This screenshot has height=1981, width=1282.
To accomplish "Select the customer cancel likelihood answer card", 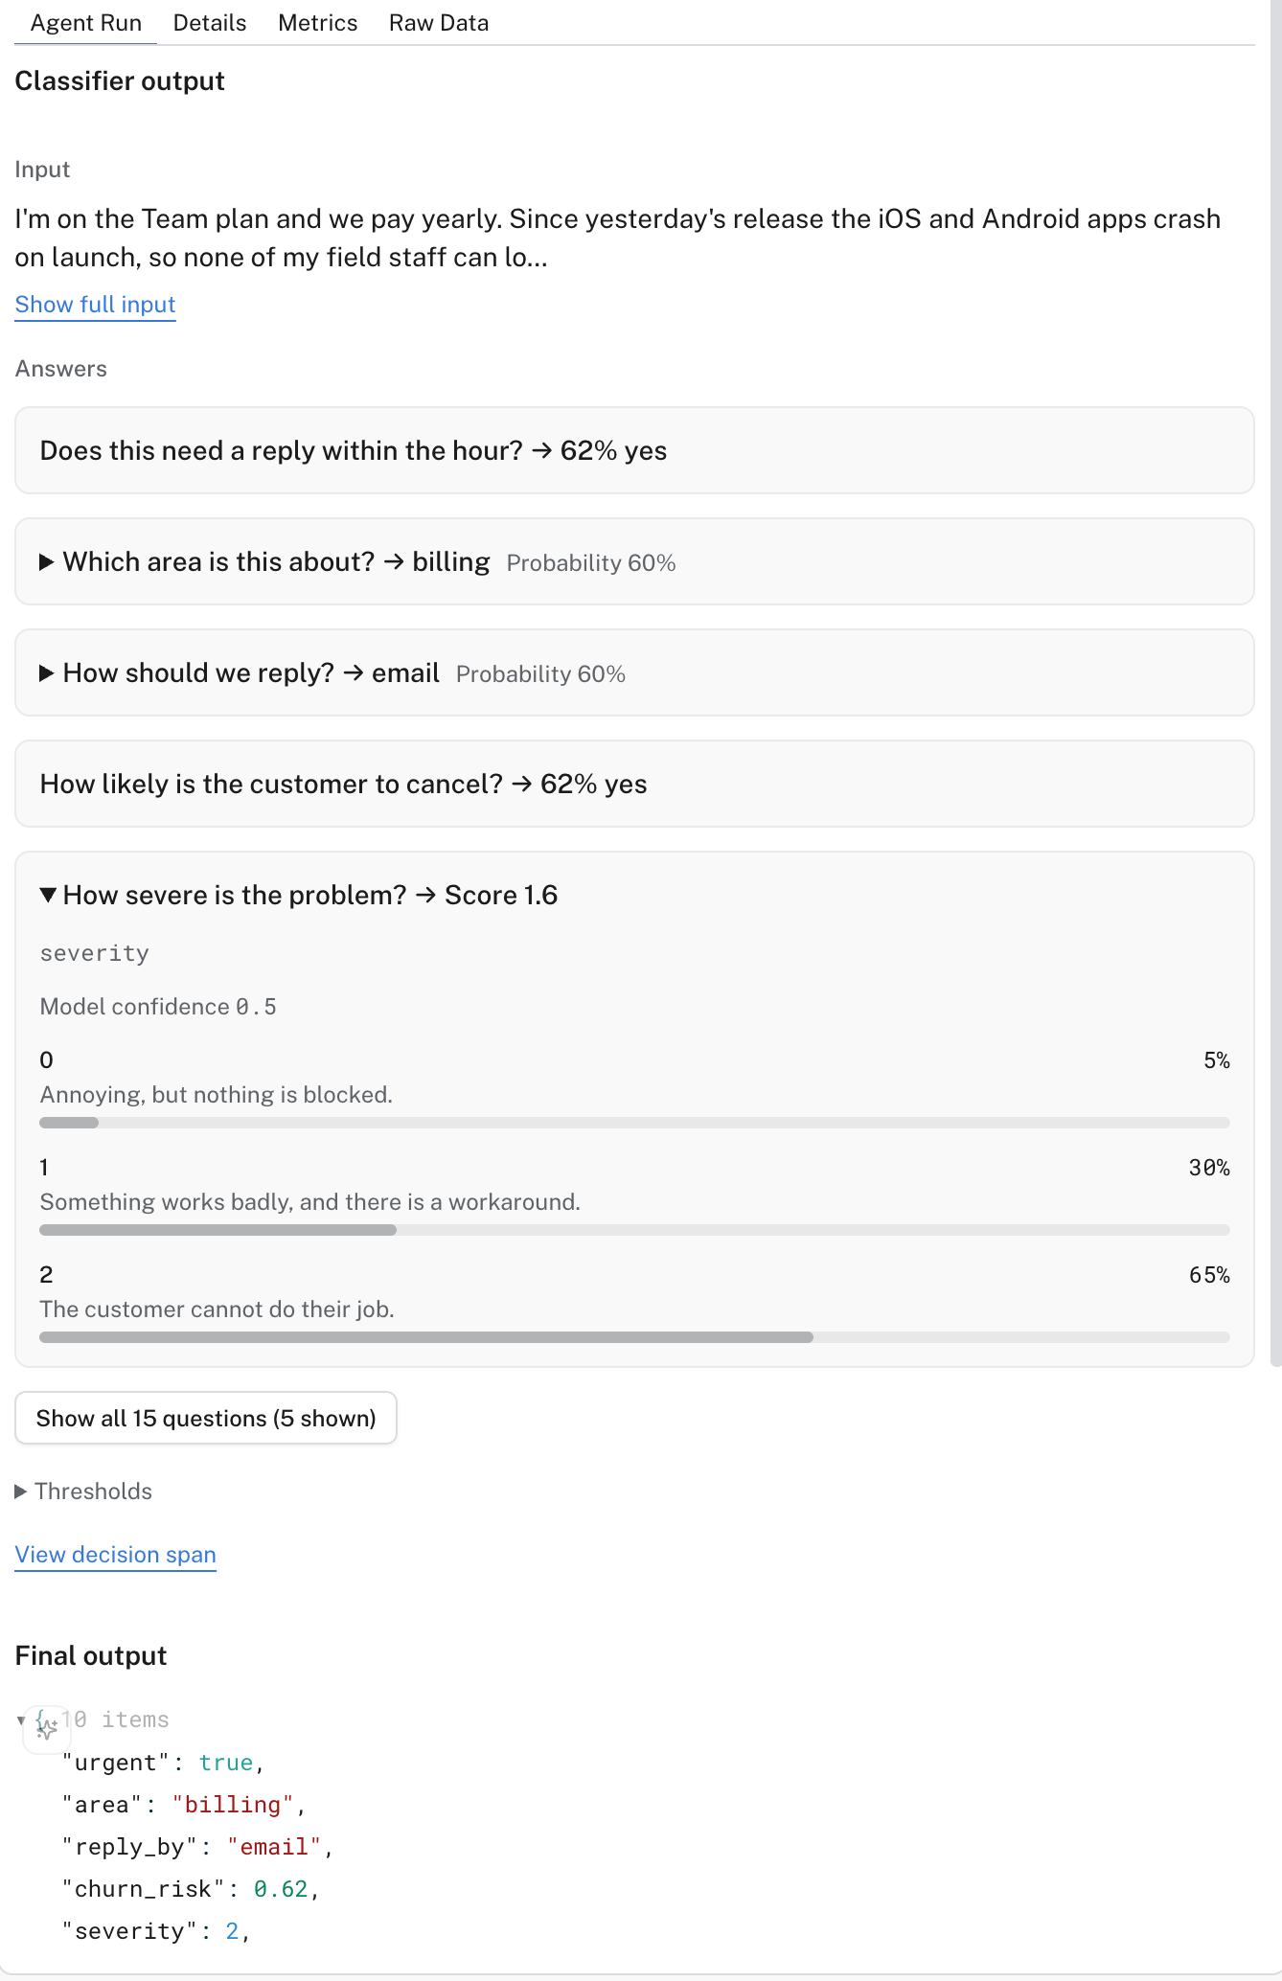I will point(634,784).
